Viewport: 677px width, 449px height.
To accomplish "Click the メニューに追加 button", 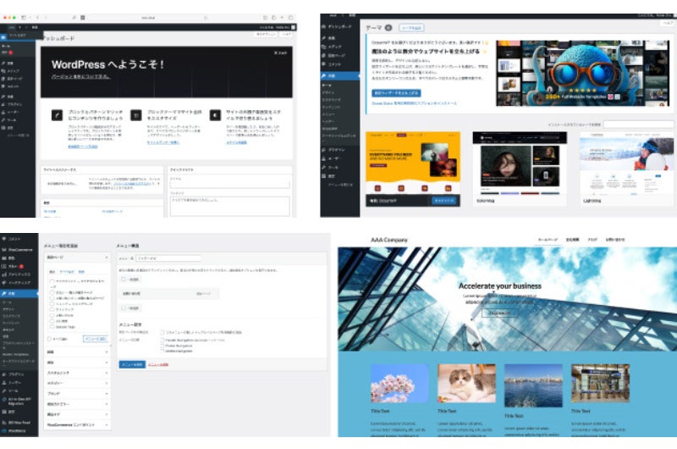I will 96,339.
